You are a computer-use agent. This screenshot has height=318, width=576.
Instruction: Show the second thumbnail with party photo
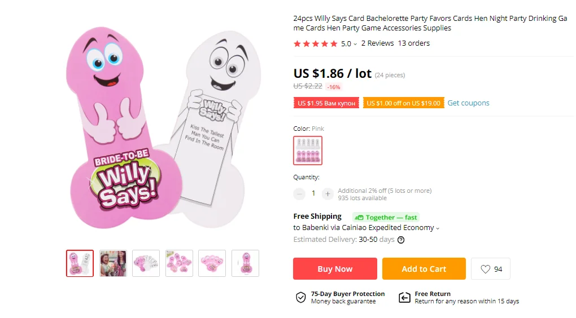(x=113, y=263)
